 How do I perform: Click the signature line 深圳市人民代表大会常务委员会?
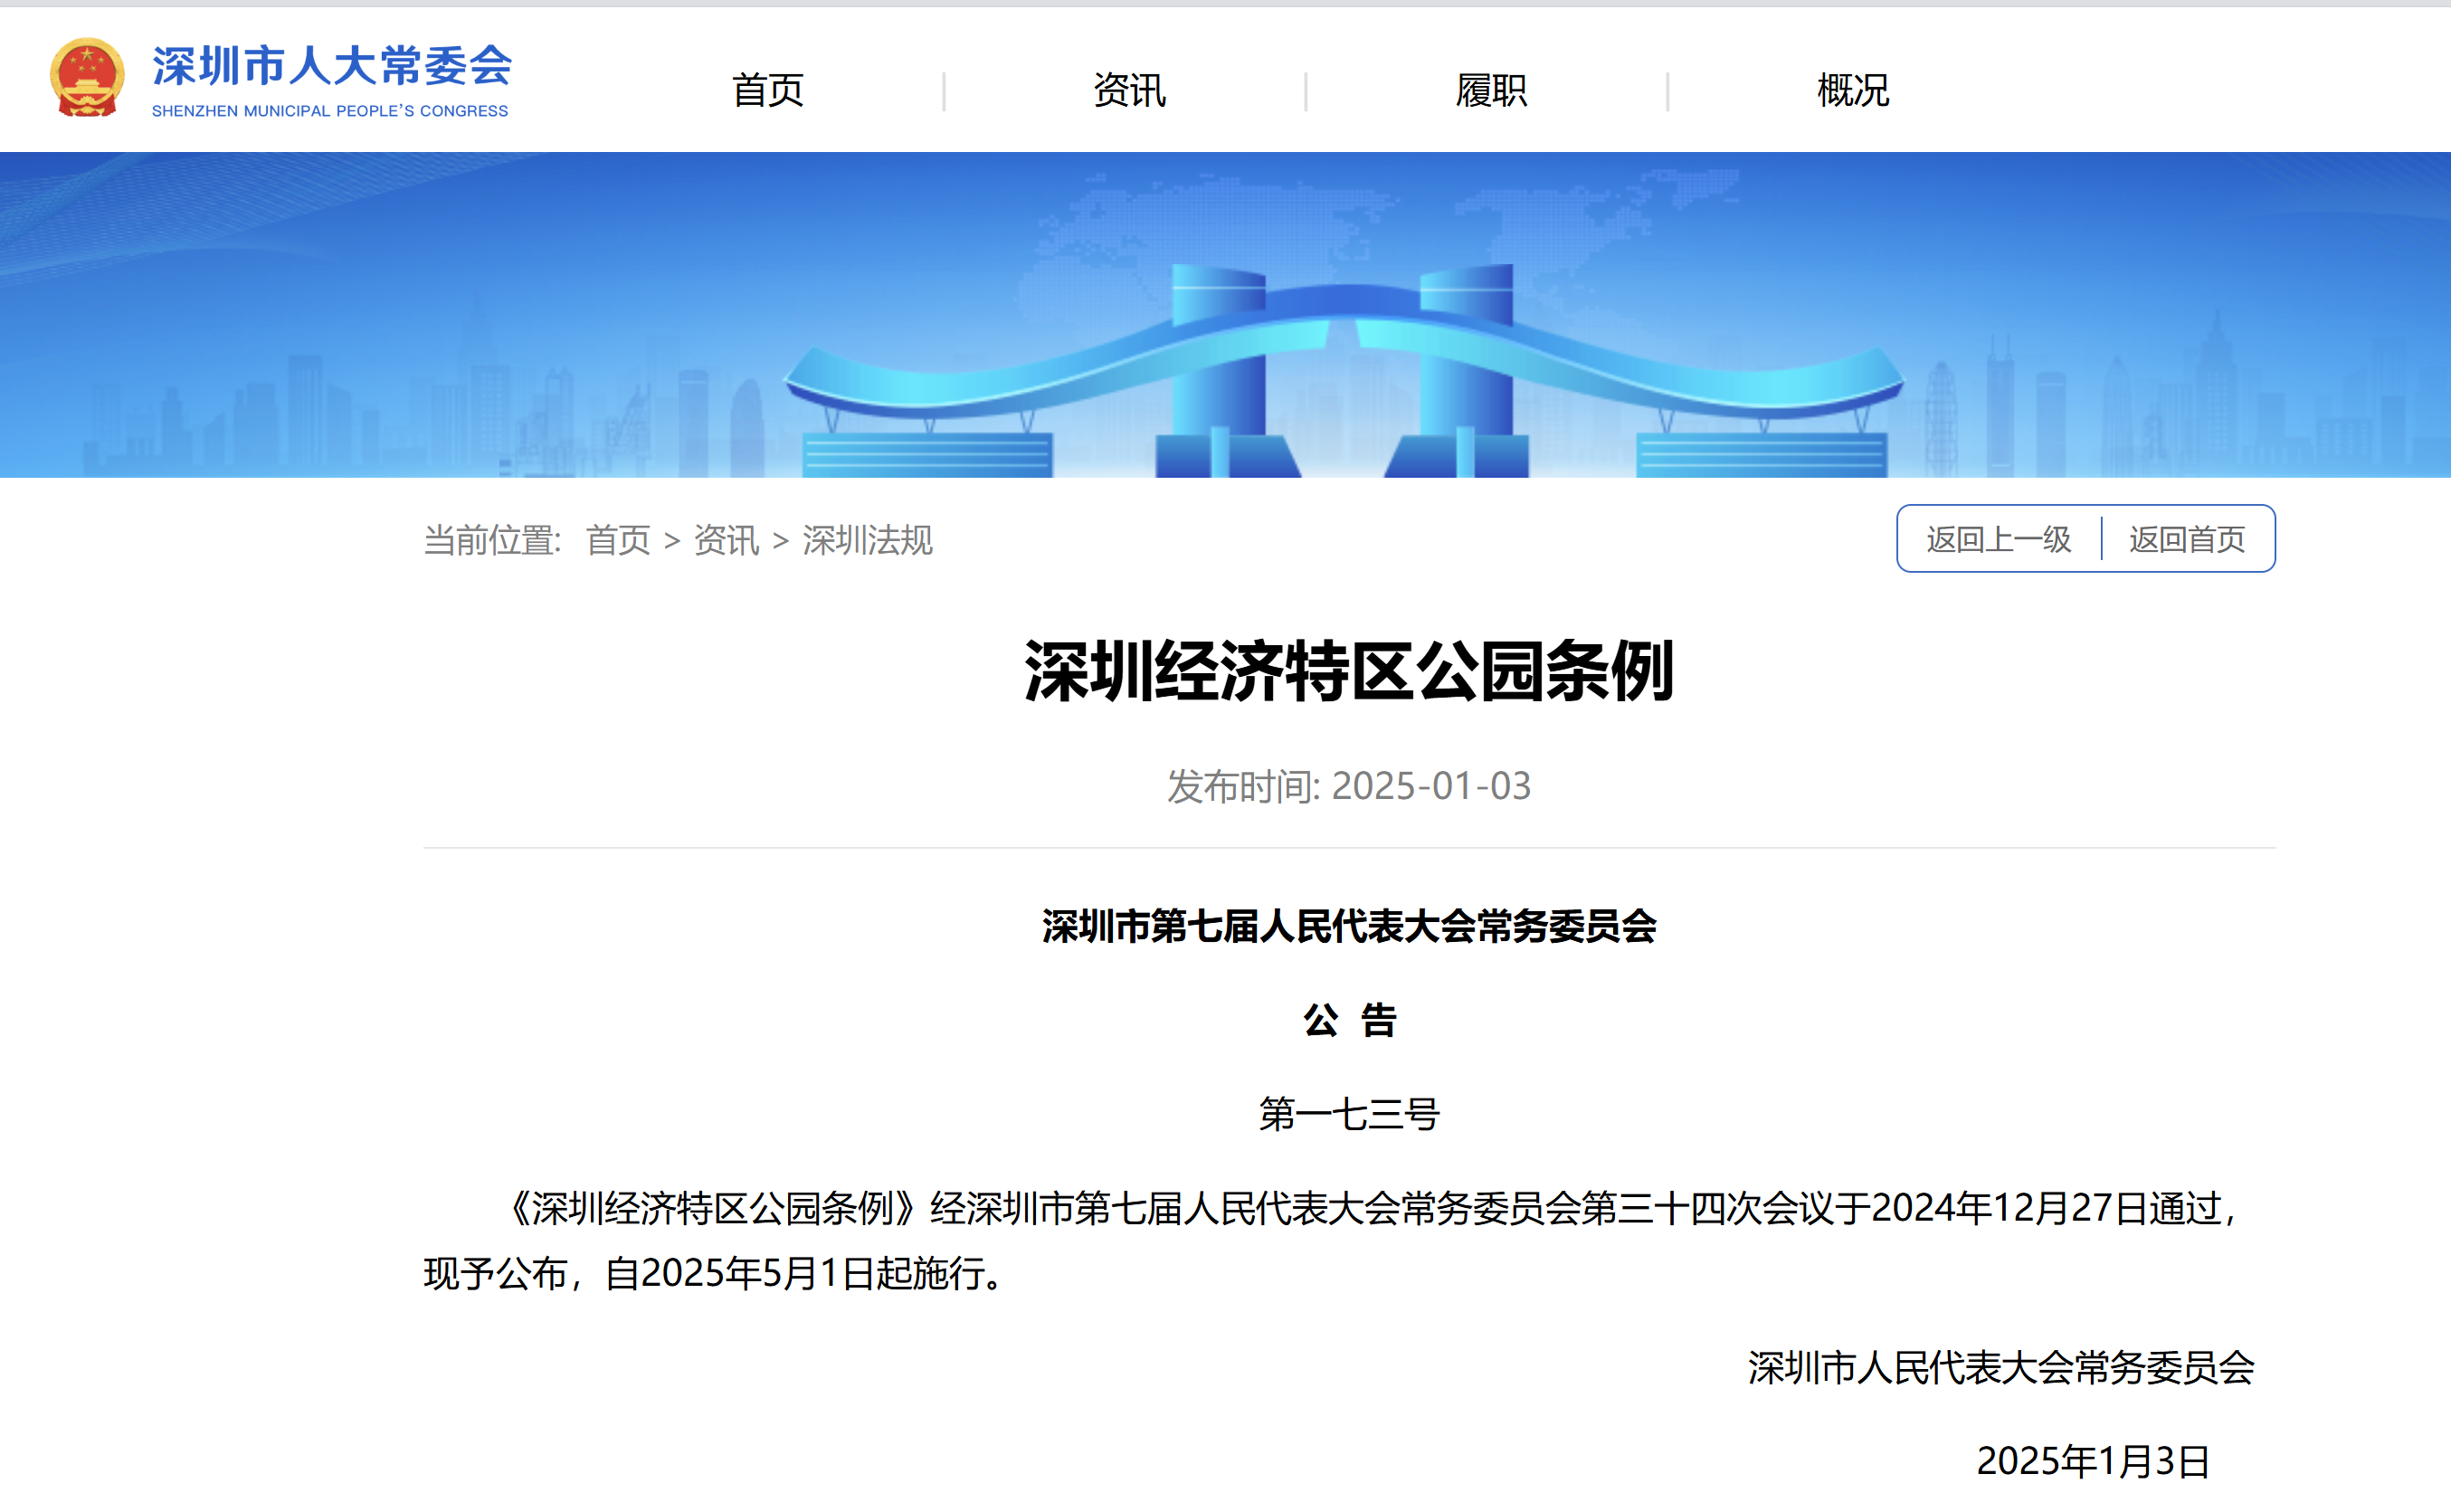2000,1368
